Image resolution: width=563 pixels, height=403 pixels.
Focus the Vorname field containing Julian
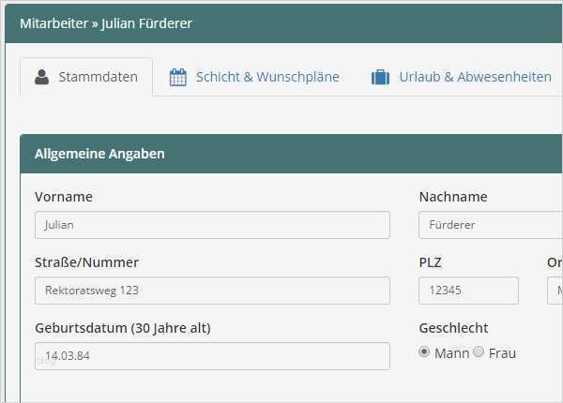[x=212, y=225]
